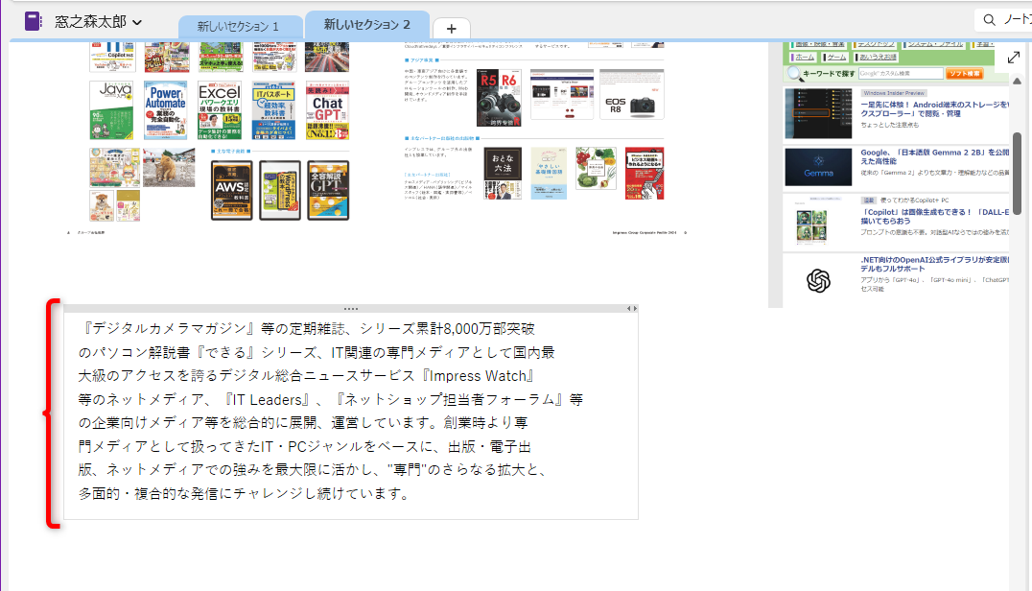This screenshot has width=1032, height=591.
Task: Click the Shiba dog book cover
Action: [102, 206]
